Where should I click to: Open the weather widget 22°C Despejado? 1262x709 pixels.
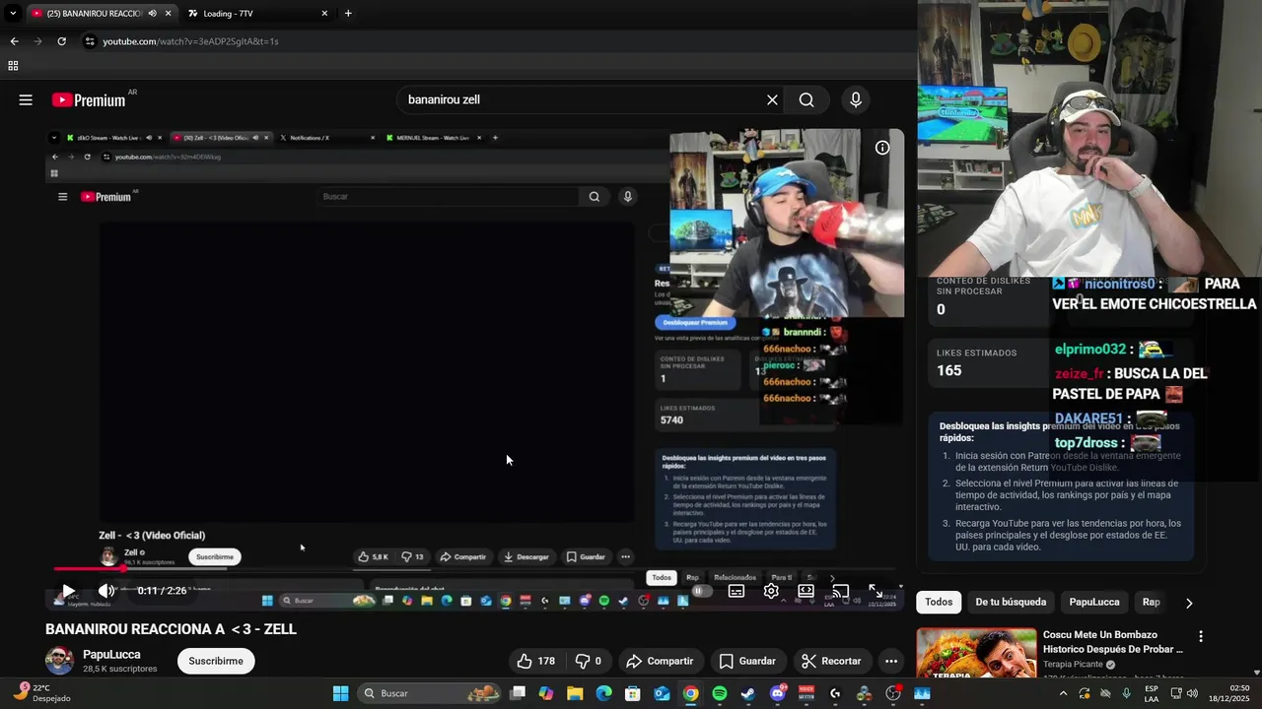41,693
